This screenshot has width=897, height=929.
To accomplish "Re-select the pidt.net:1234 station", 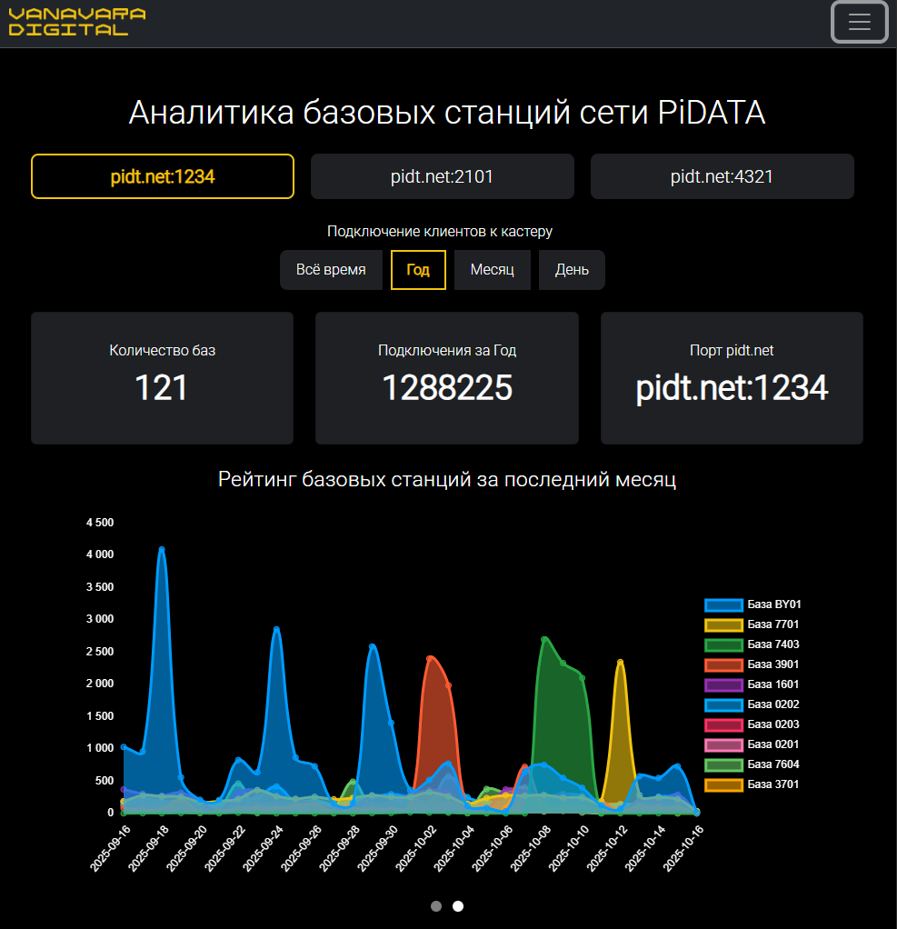I will coord(162,175).
